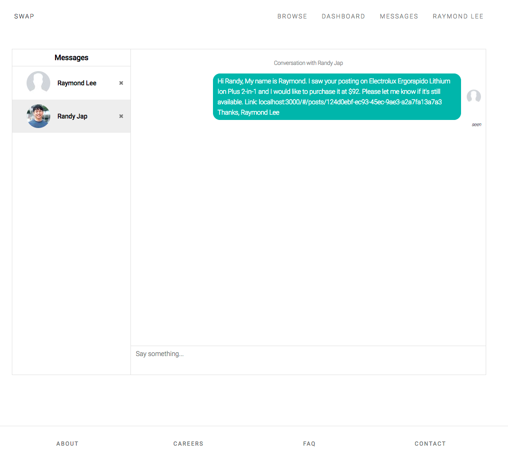Visit the CAREERS page from the footer
Screen dimensions: 508x458
click(188, 443)
